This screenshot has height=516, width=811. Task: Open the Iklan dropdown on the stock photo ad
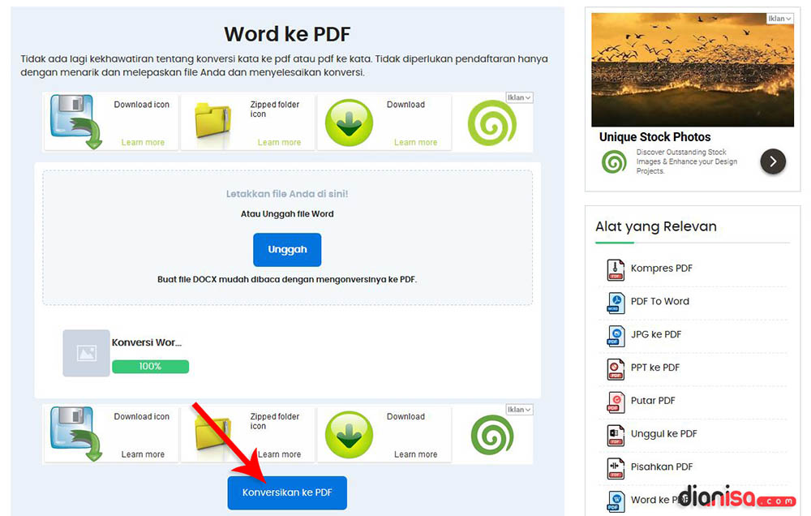point(779,17)
